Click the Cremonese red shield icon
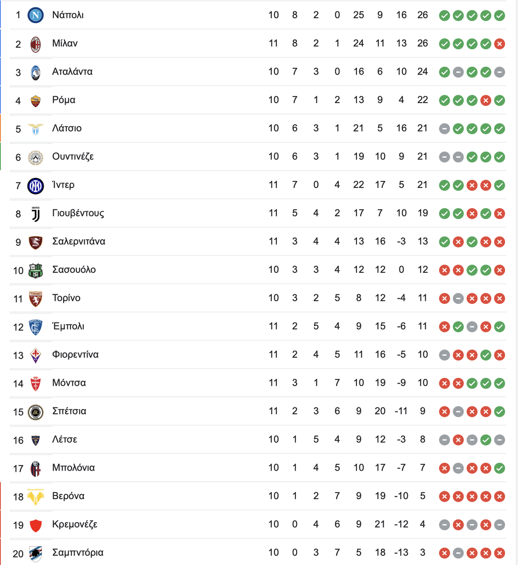 point(35,525)
